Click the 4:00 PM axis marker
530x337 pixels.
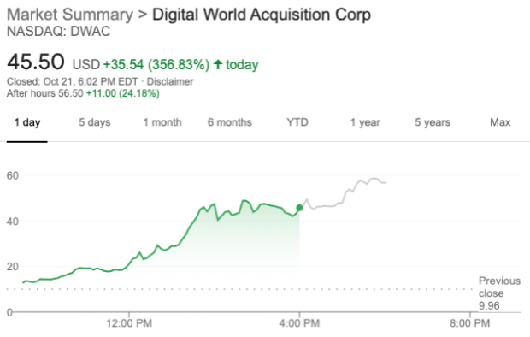click(x=299, y=323)
